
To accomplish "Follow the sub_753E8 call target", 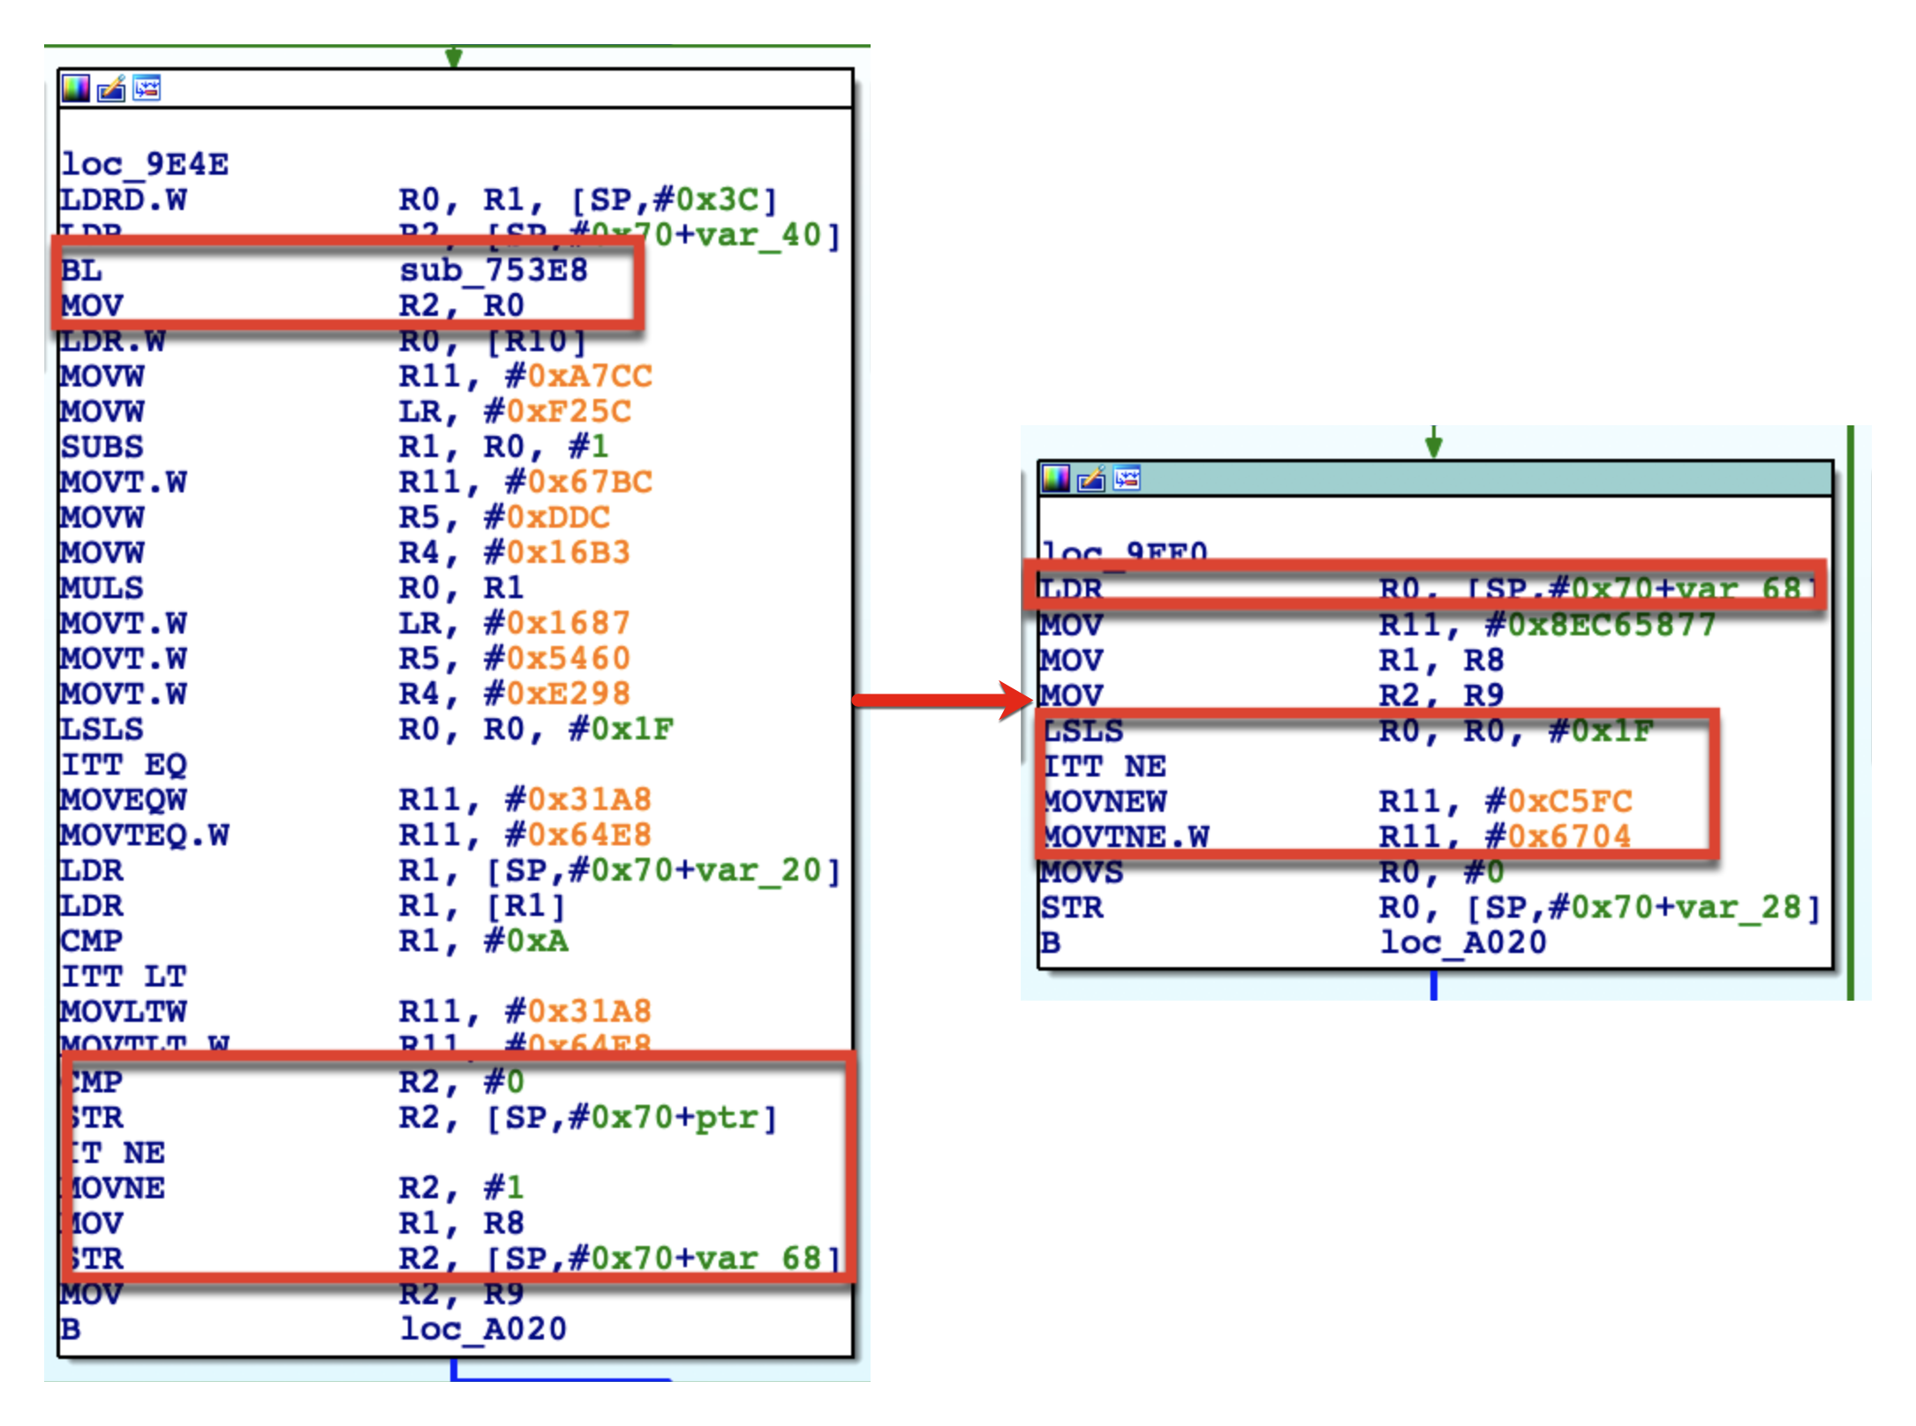I will (x=493, y=270).
